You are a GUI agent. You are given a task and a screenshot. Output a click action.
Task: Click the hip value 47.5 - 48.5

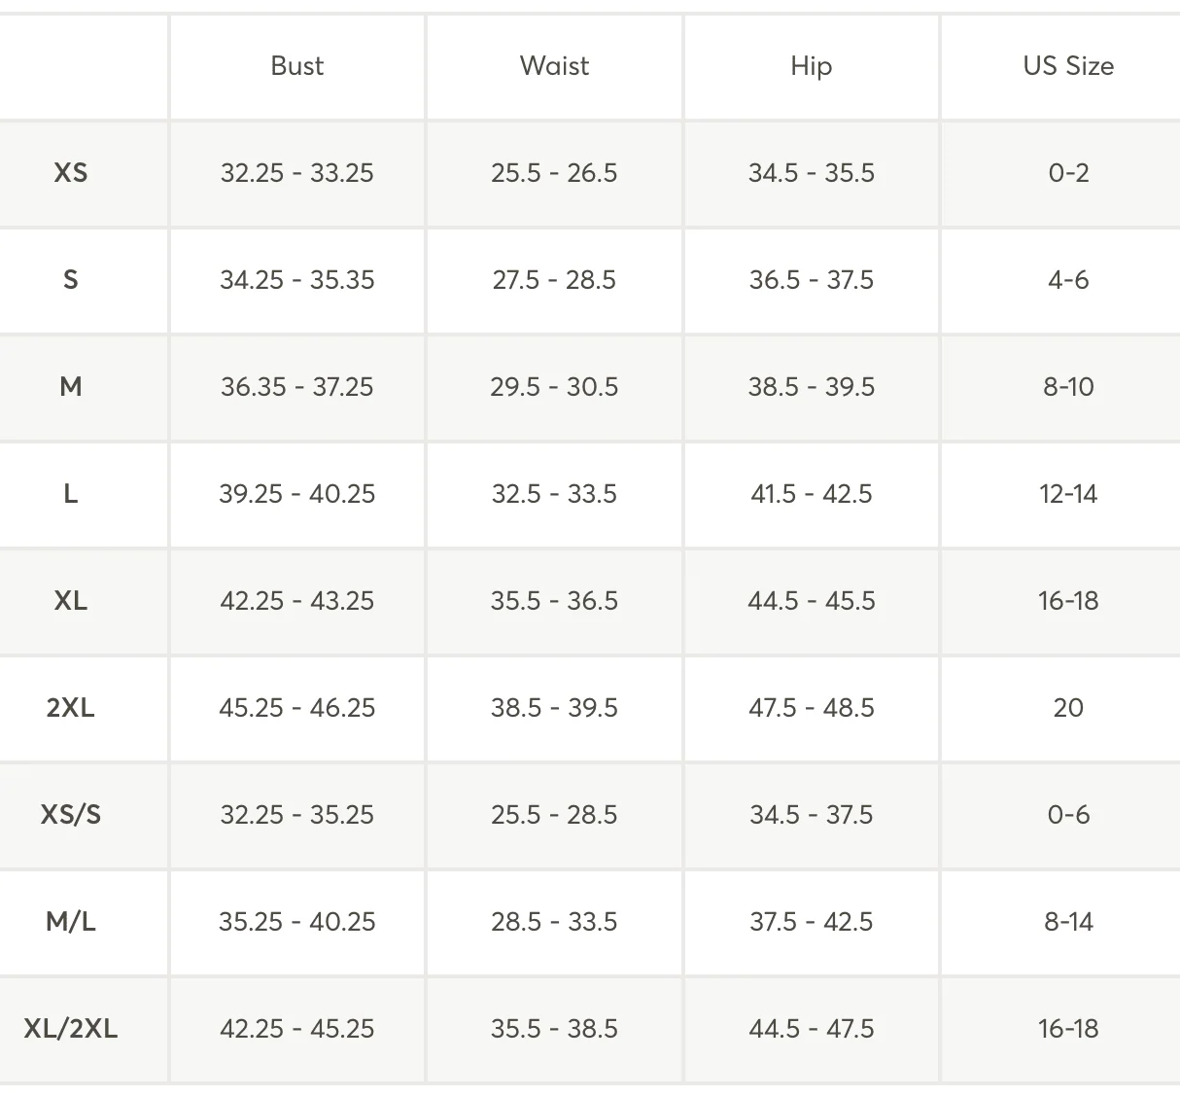click(x=811, y=708)
